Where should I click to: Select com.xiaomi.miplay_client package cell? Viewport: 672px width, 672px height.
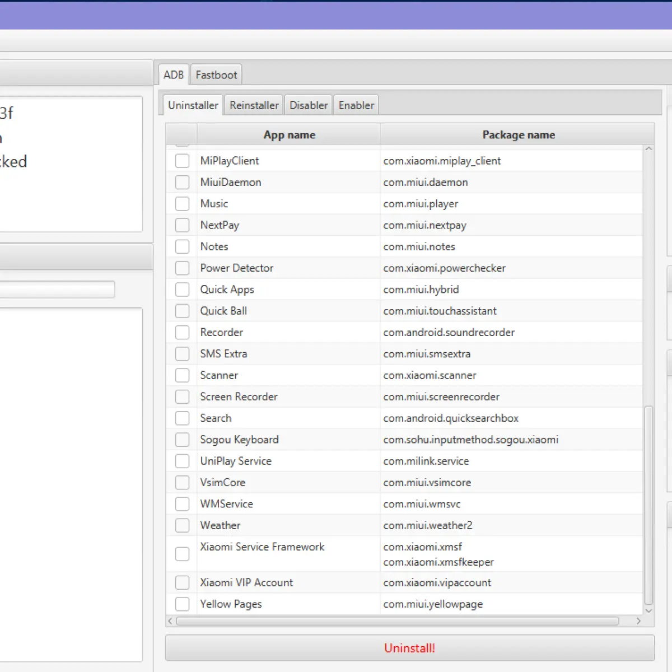[x=511, y=161]
